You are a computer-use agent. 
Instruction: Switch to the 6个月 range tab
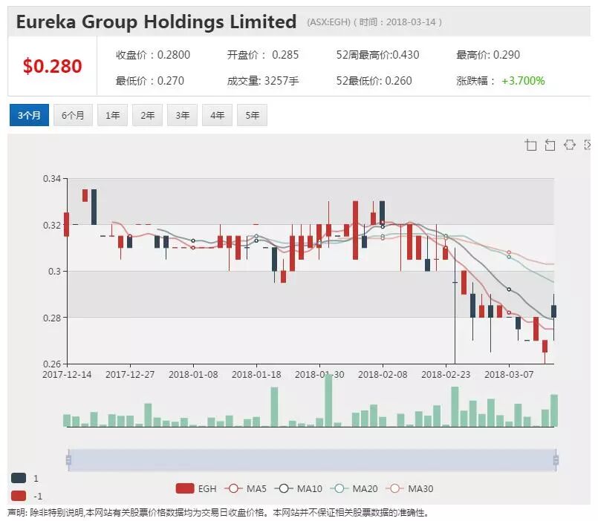pyautogui.click(x=73, y=115)
